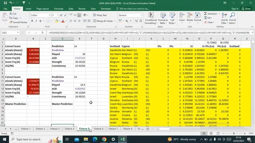Switch to Normal view in status bar
The width and height of the screenshot is (255, 143).
[204, 133]
